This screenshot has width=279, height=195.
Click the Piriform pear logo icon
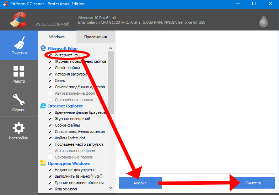point(263,21)
